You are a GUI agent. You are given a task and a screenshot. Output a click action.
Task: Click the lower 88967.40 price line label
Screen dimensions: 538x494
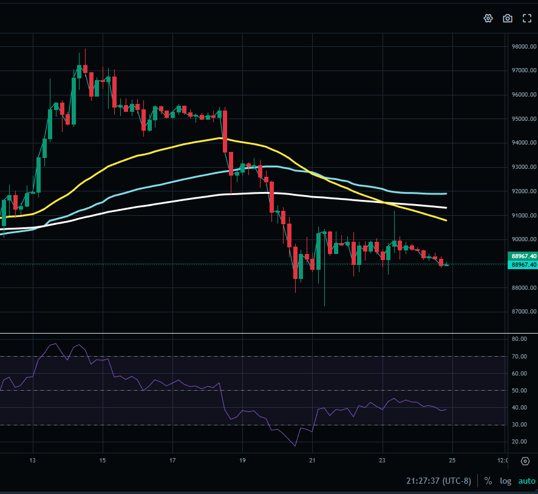pyautogui.click(x=522, y=265)
